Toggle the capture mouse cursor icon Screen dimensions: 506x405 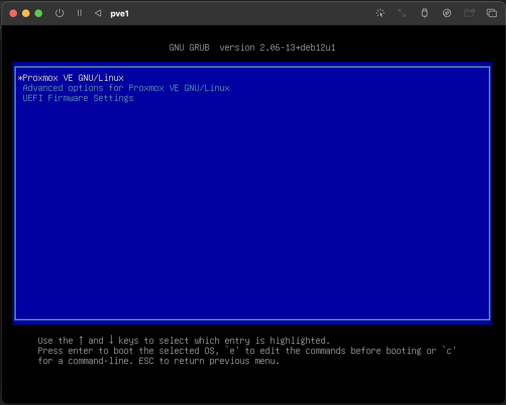(380, 13)
